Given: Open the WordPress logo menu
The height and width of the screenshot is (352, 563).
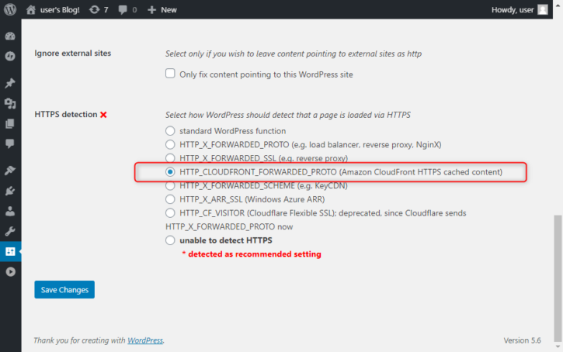Looking at the screenshot, I should (10, 9).
